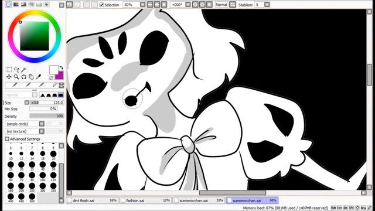Screen dimensions: 375x211
Task: Switch to the dint finish.sai tab
Action: 93,200
